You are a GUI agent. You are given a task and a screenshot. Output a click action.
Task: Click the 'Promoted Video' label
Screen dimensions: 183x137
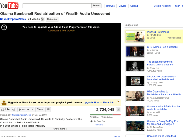(x=174, y=38)
